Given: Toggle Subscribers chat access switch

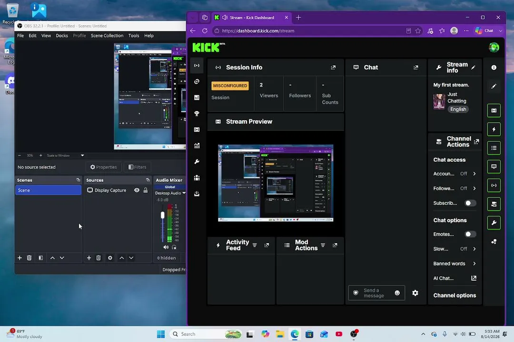Looking at the screenshot, I should 470,203.
